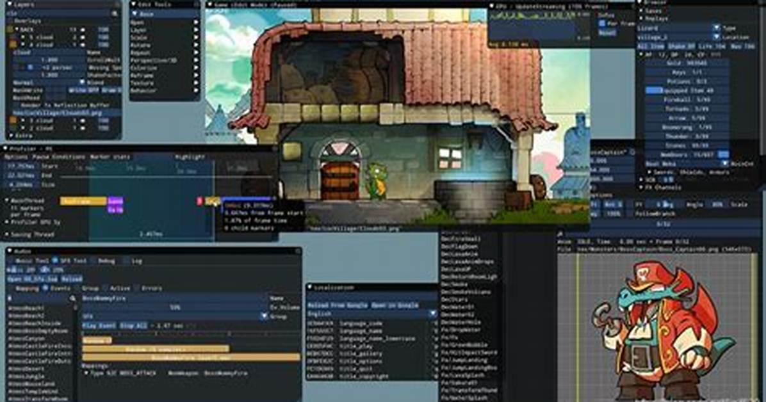This screenshot has height=402, width=766.
Task: Select the Mapping radio button in Audio
Action: (11, 288)
